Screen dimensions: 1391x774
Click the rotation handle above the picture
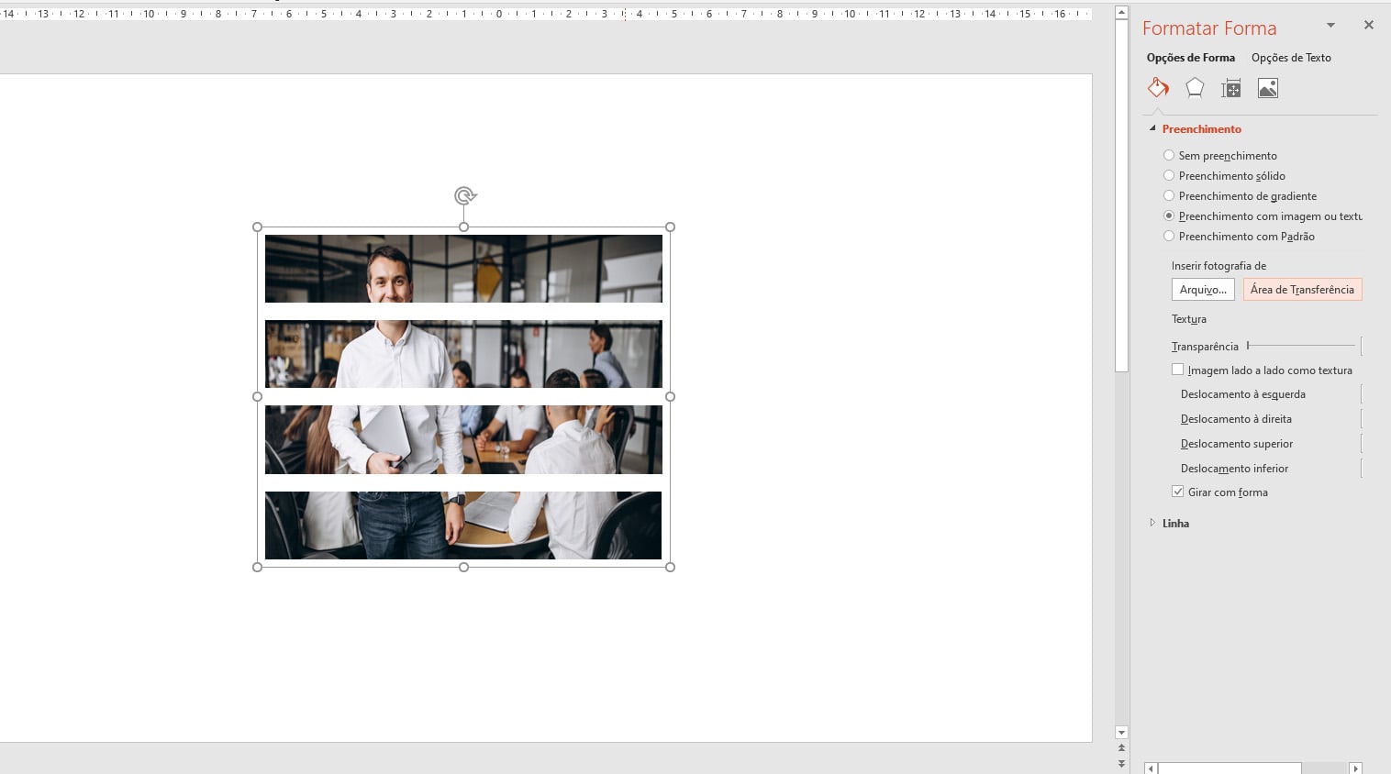coord(464,195)
